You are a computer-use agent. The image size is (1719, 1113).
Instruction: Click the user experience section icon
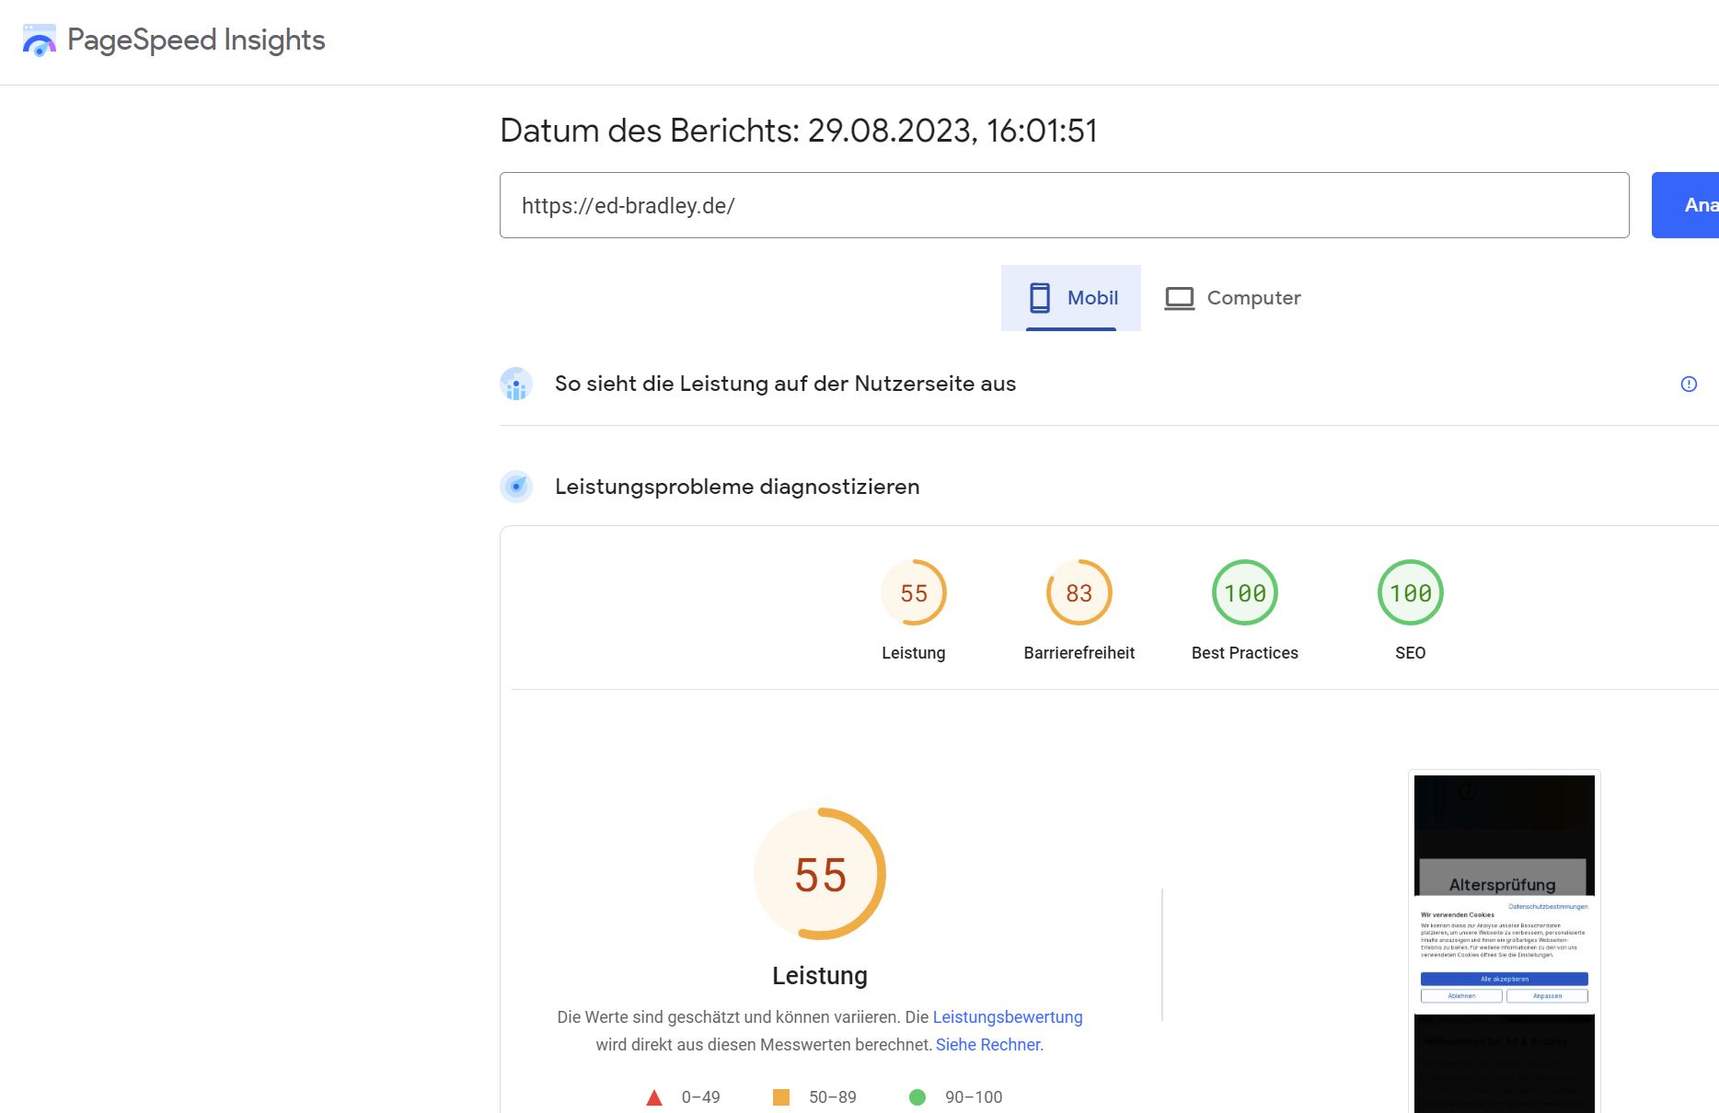coord(516,384)
